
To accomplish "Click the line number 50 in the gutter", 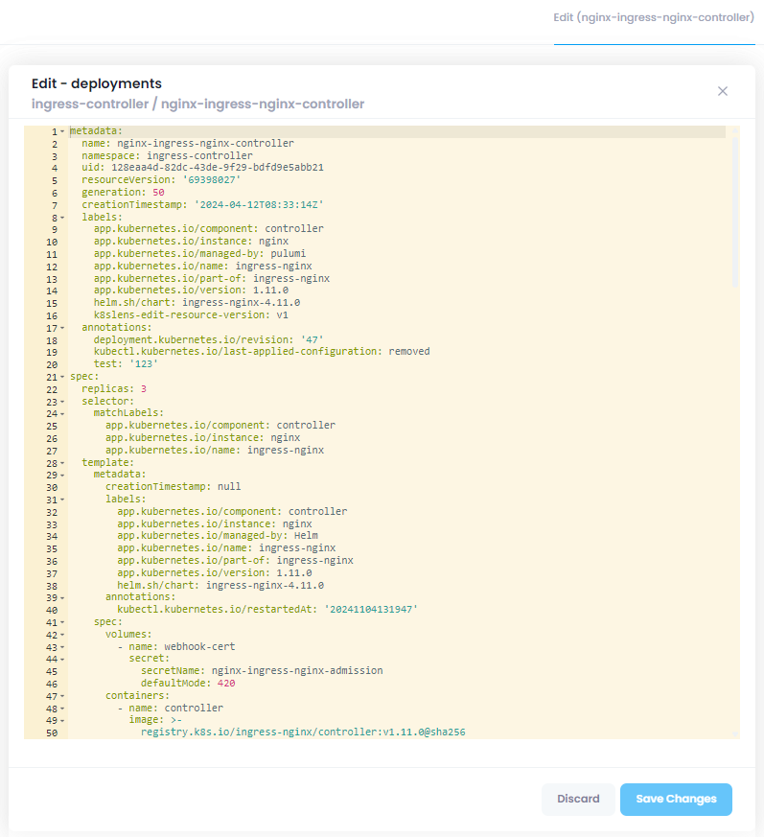I will coord(52,732).
